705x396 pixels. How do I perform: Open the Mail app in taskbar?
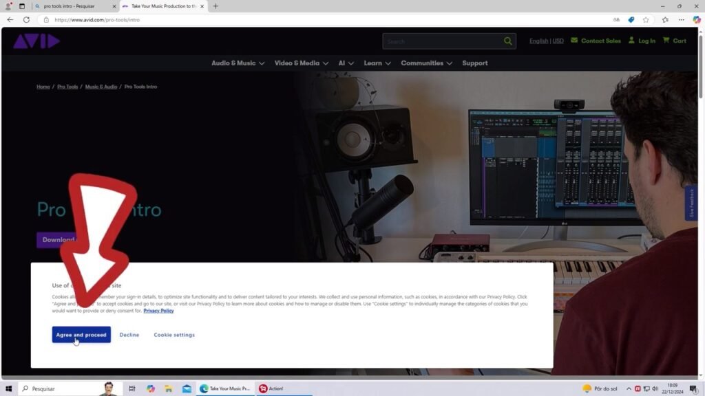(187, 388)
